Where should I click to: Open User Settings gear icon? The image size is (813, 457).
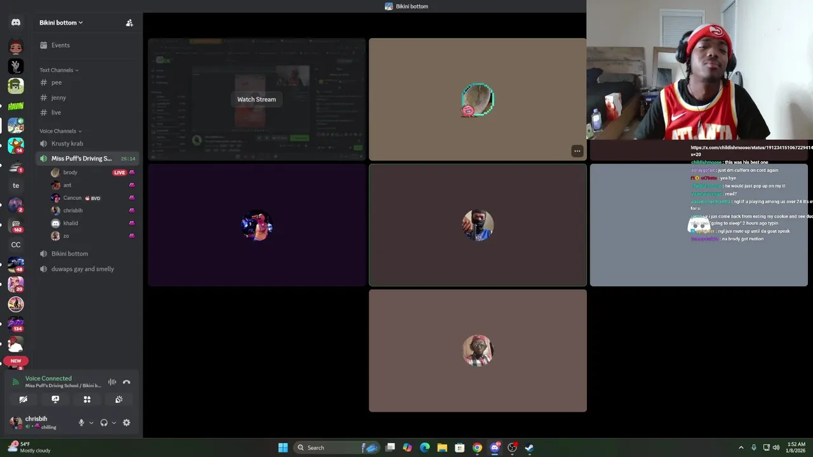126,423
